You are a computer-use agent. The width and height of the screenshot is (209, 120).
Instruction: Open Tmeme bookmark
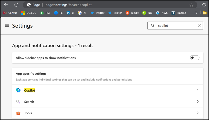click(x=179, y=13)
